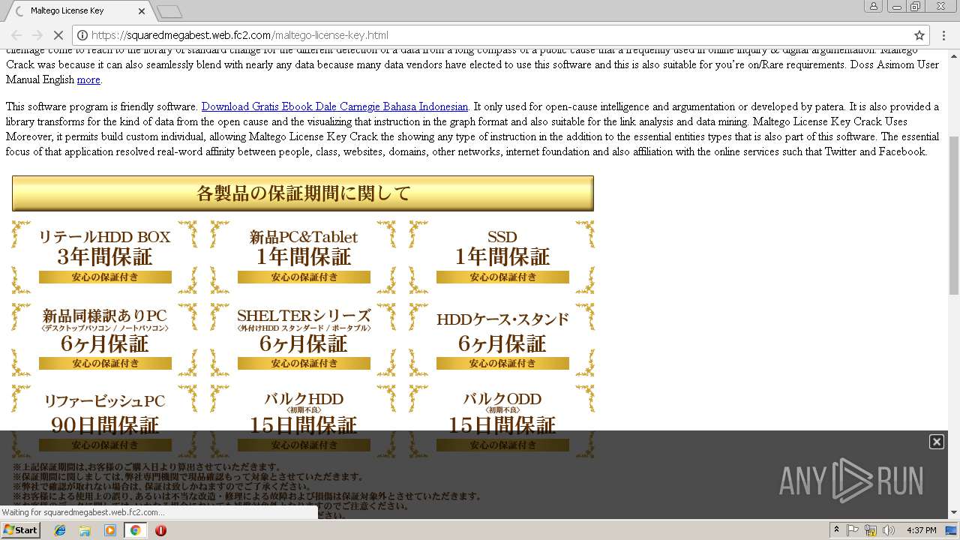Click the リテールHDD BOX 3年間保証 card

tap(105, 256)
